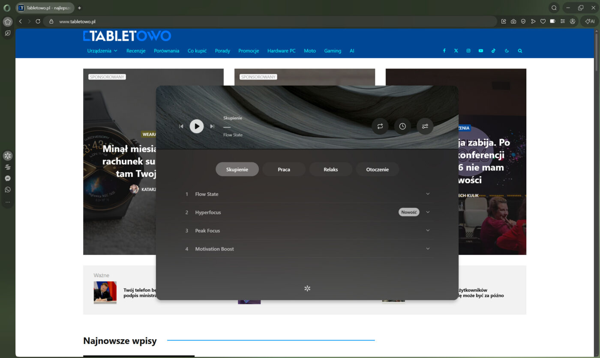Screen dimensions: 600x358
Task: Open the sound mixer sliders button
Action: [425, 126]
